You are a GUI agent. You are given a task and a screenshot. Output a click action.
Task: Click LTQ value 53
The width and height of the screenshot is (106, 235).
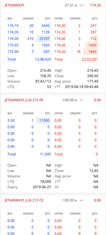coord(49,87)
